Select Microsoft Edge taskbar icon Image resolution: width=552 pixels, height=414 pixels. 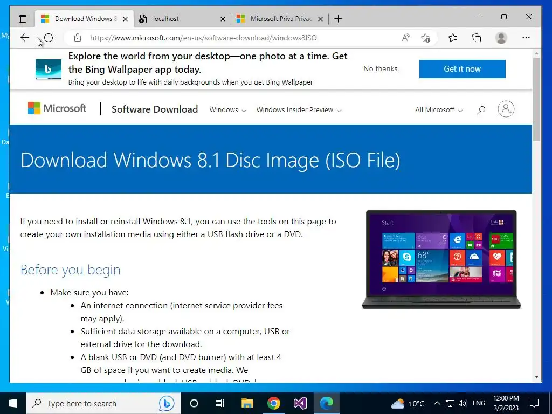326,403
